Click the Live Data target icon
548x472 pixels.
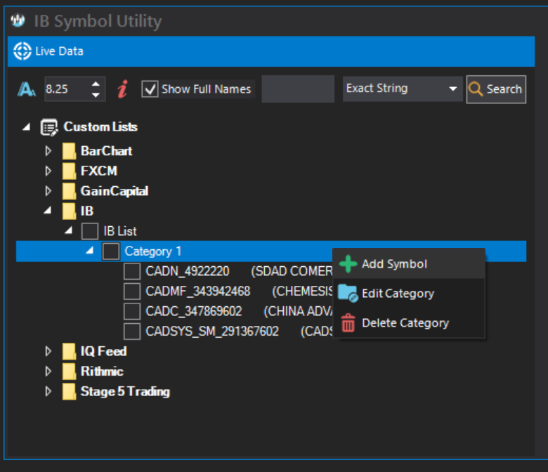(x=22, y=51)
